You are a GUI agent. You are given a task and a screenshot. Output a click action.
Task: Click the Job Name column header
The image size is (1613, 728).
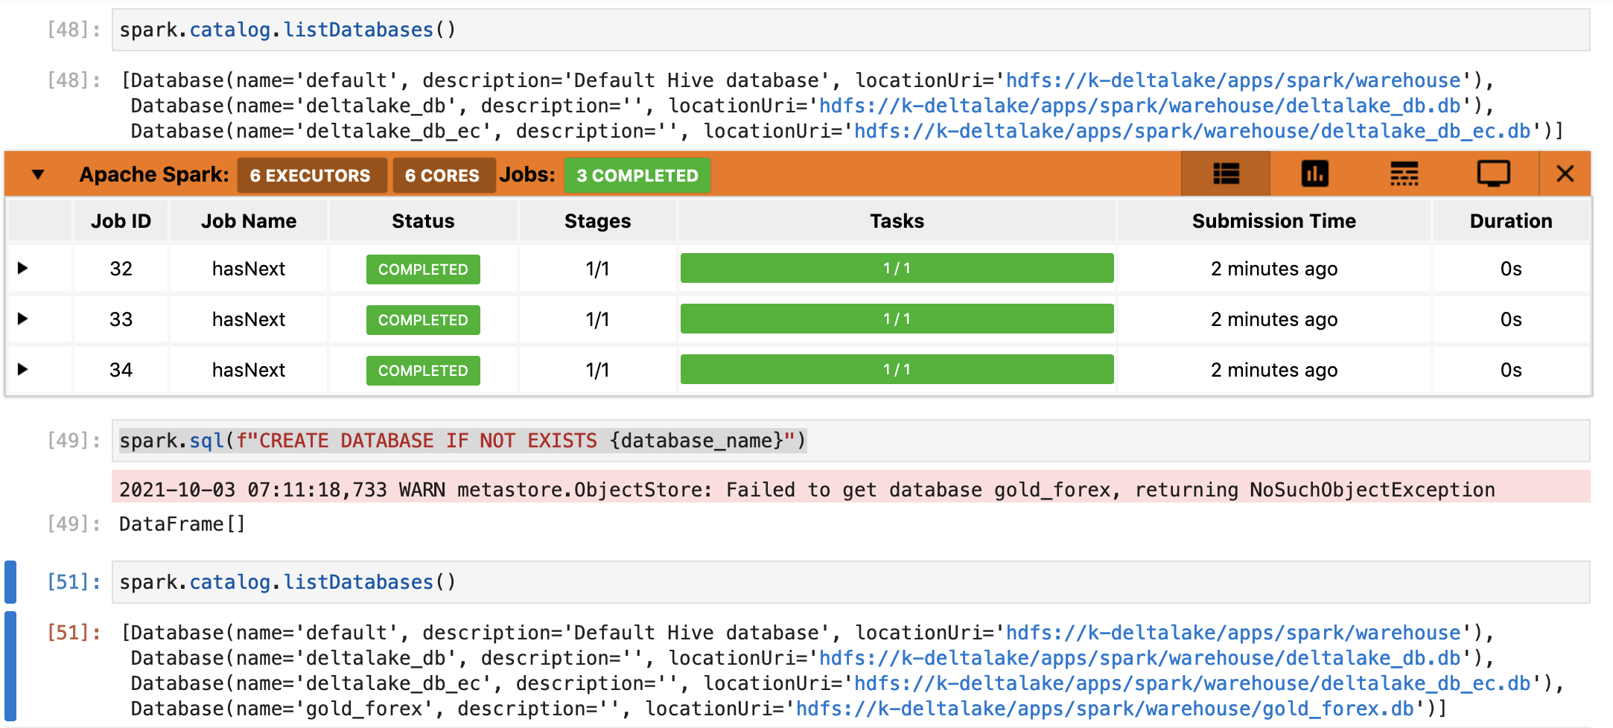249,221
